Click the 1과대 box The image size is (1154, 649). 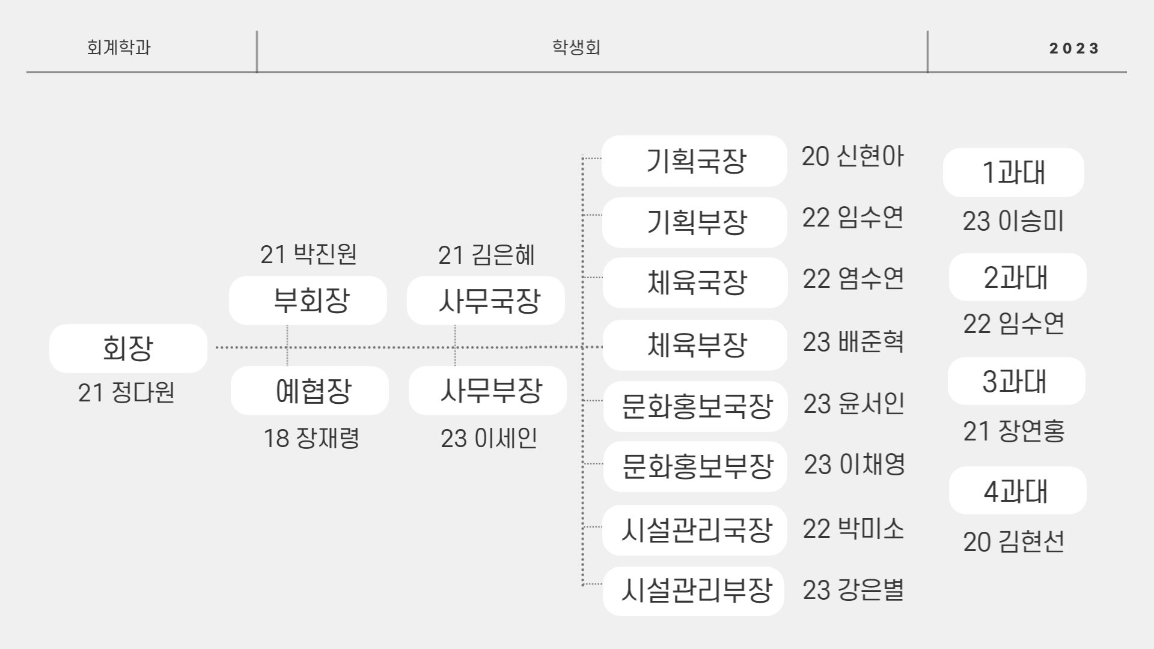[x=1013, y=172]
